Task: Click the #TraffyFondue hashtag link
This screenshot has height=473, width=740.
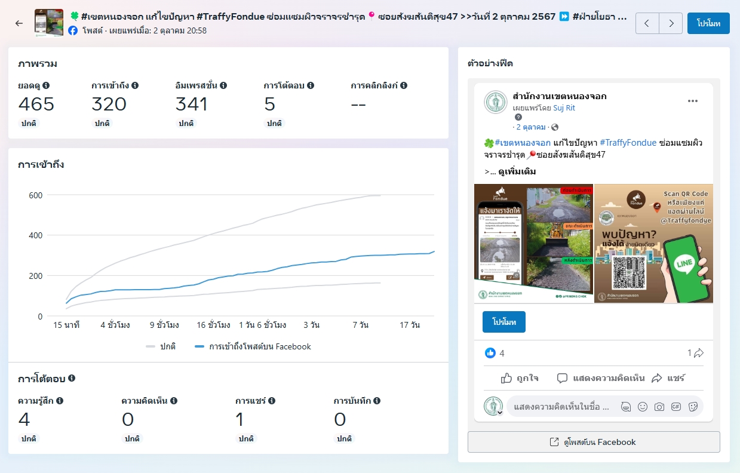Action: pyautogui.click(x=628, y=143)
